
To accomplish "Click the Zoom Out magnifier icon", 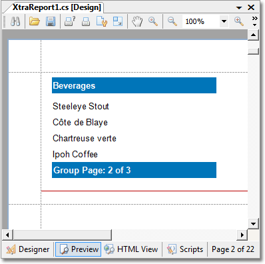I will coord(172,21).
